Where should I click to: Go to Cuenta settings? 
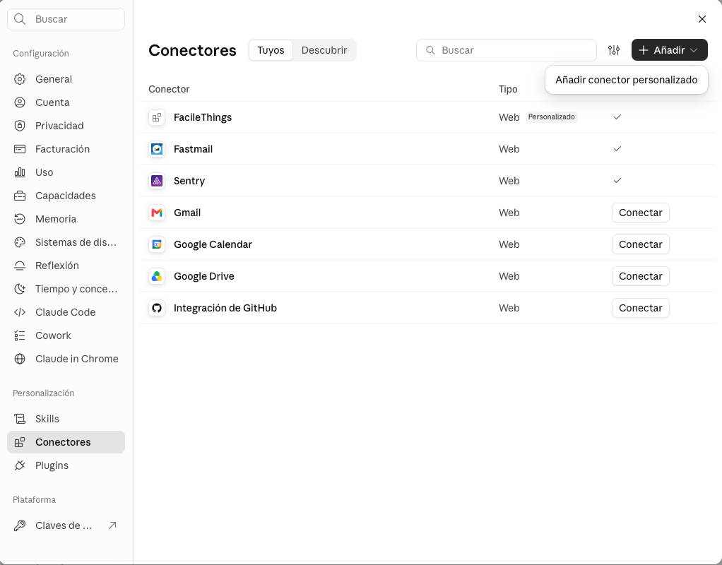click(66, 102)
